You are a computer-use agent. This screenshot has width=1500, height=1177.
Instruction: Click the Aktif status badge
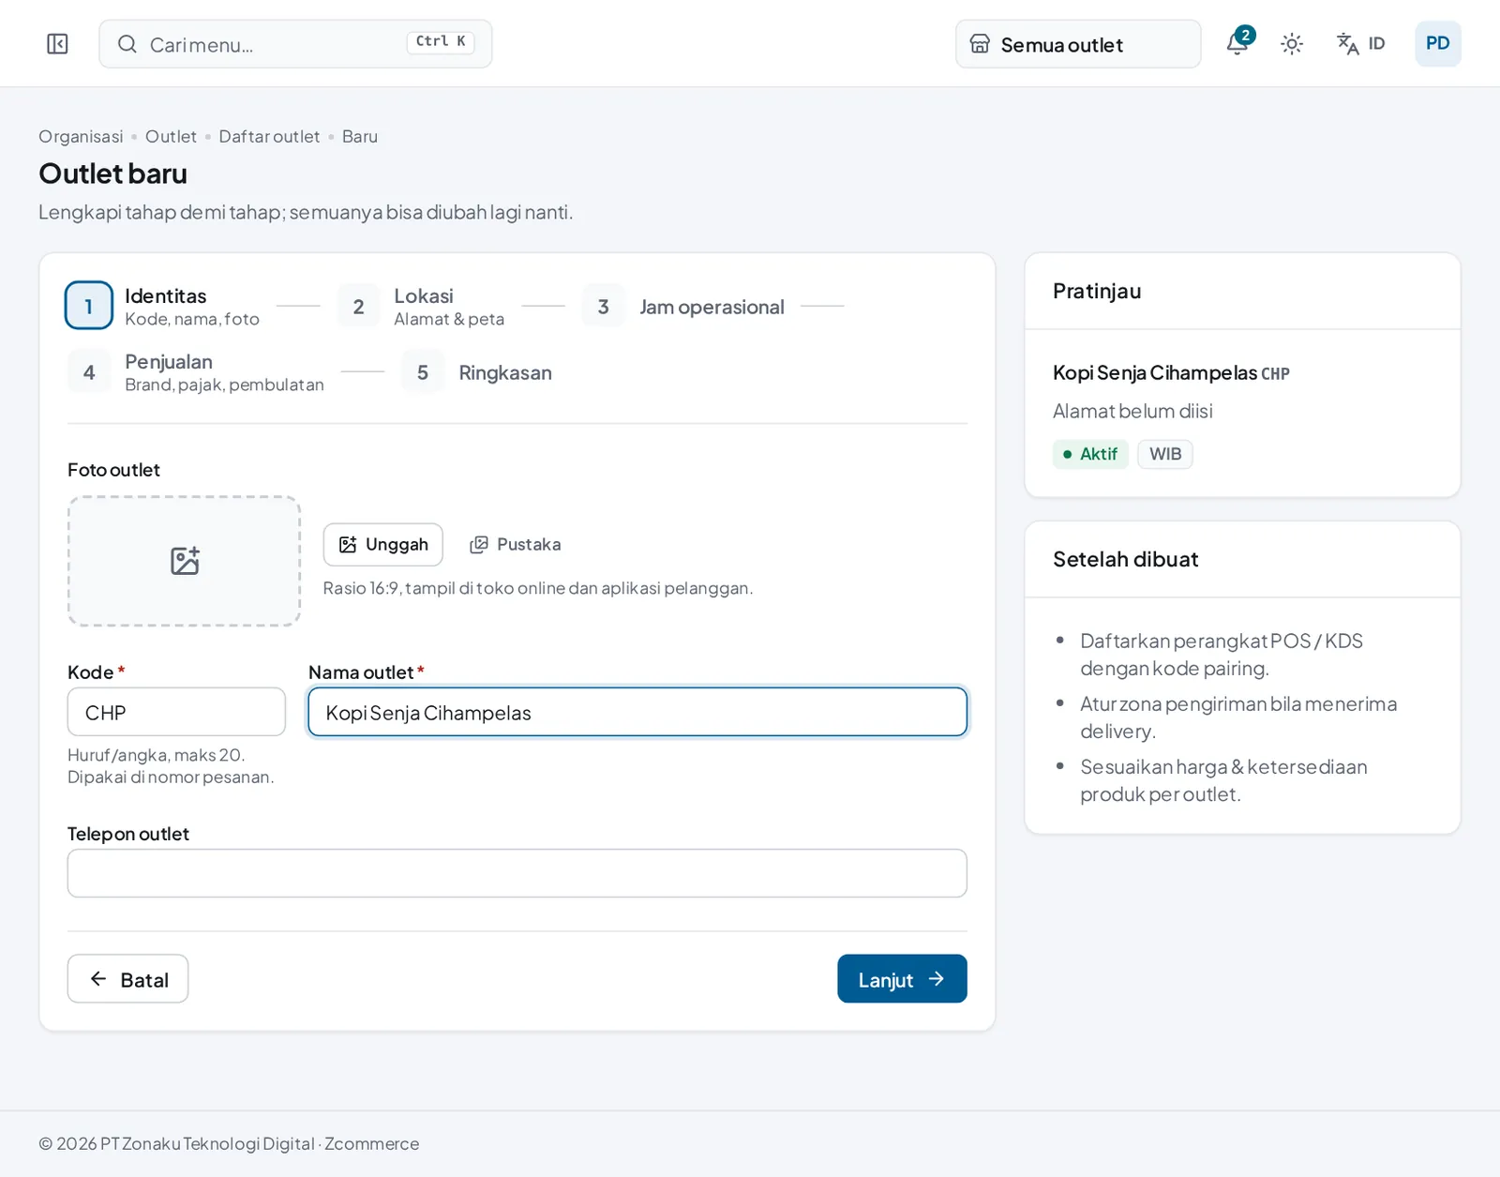[x=1090, y=454]
